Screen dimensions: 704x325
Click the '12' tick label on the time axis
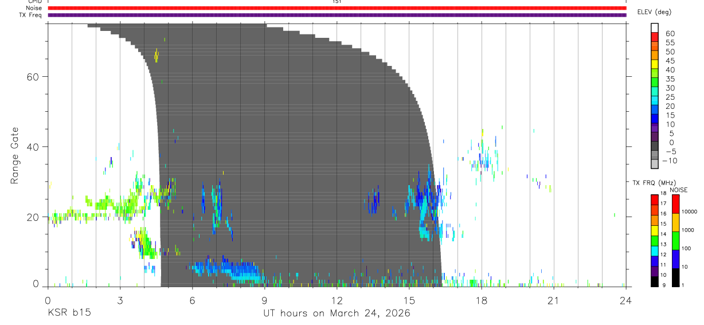337,300
